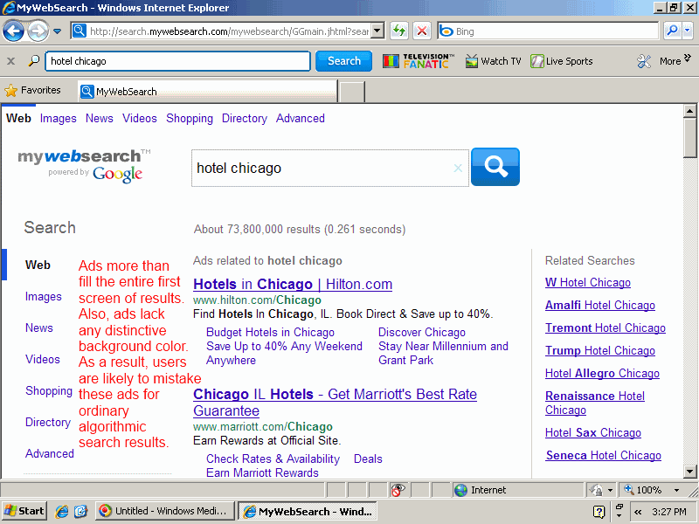Launch Internet Explorer from Quick Launch
This screenshot has width=699, height=524.
coord(61,511)
